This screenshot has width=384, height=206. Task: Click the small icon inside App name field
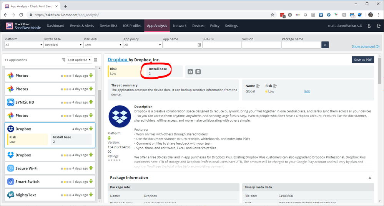(x=199, y=45)
